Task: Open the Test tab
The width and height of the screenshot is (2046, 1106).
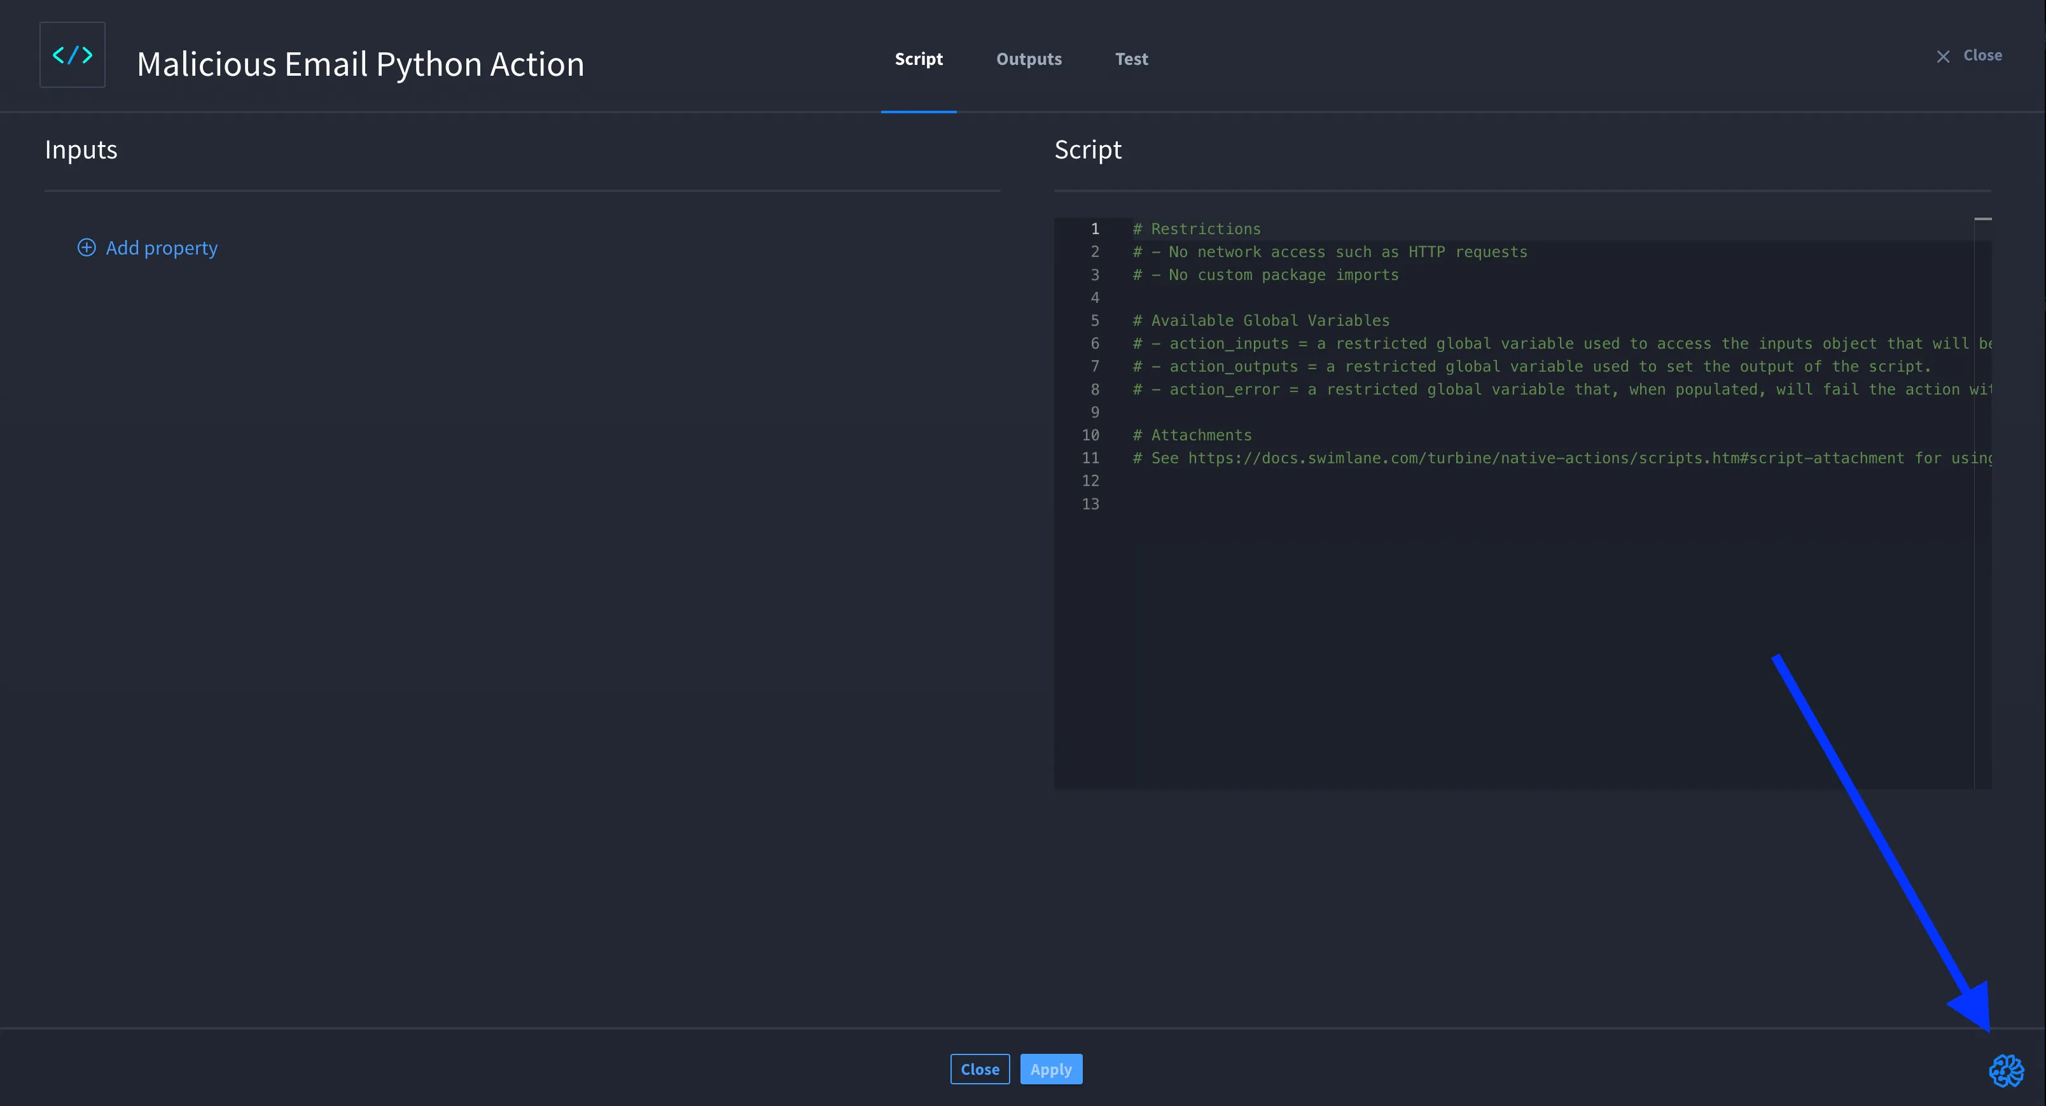Action: (x=1131, y=59)
